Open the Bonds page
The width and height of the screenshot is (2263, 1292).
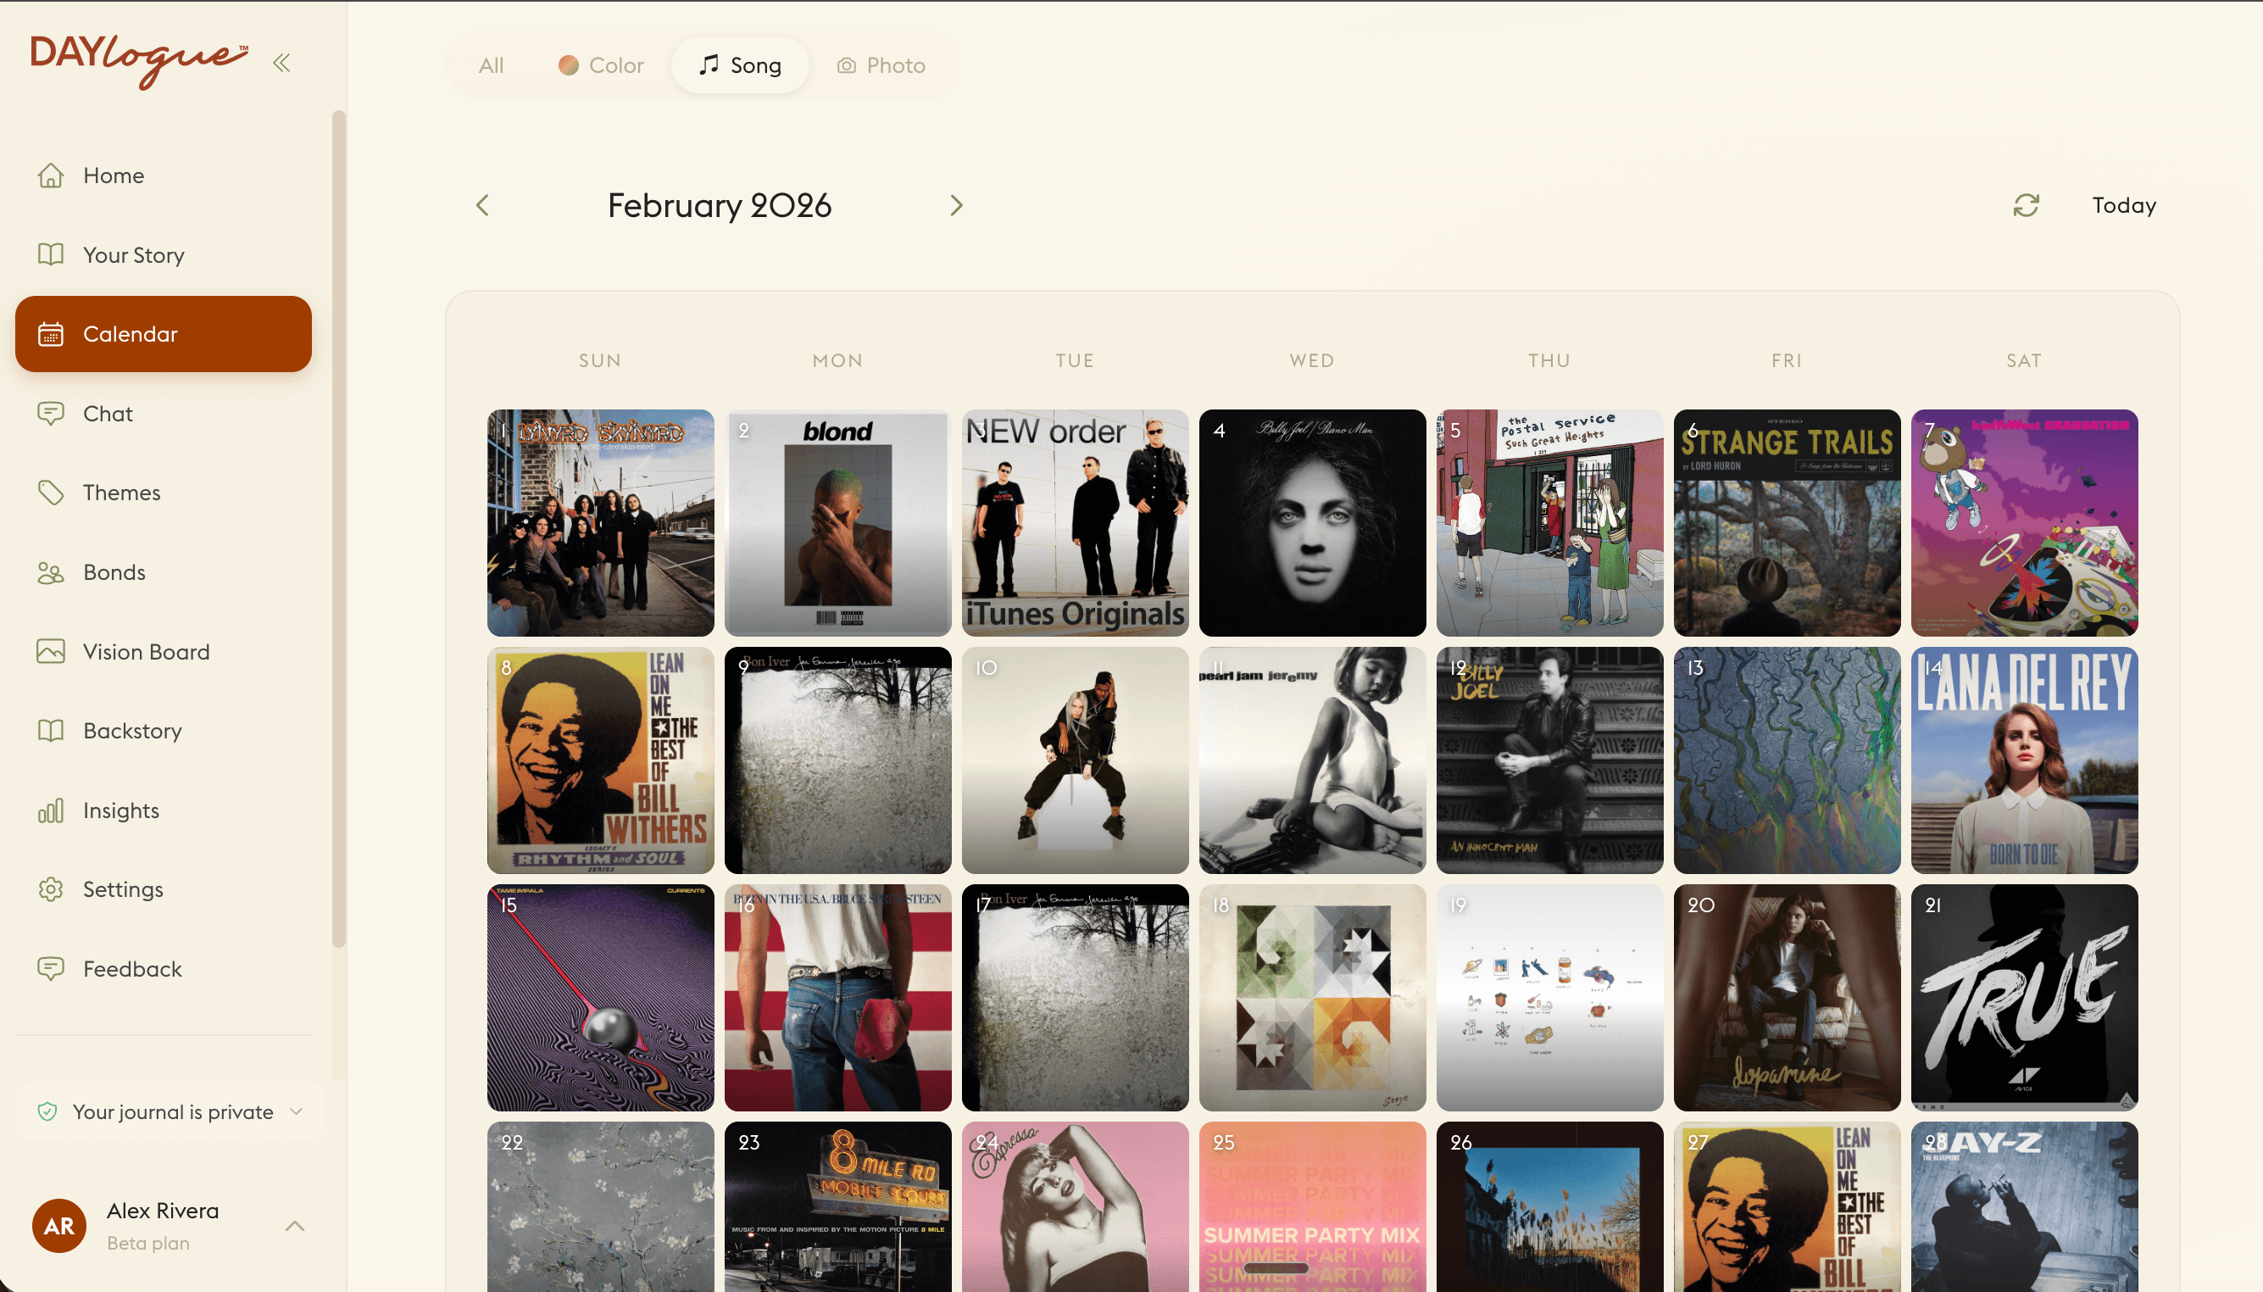coord(114,572)
